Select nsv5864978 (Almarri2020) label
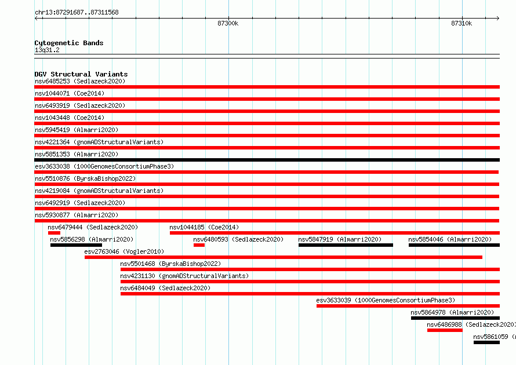516x365 pixels. [452, 312]
